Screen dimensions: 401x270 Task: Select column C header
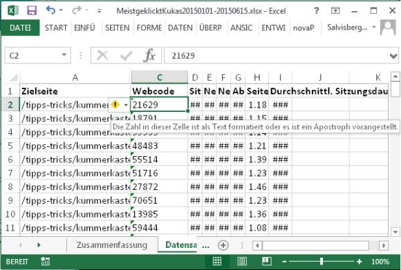[x=160, y=77]
